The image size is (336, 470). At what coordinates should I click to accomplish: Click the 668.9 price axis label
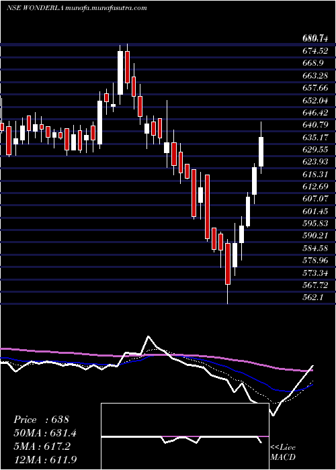point(312,63)
